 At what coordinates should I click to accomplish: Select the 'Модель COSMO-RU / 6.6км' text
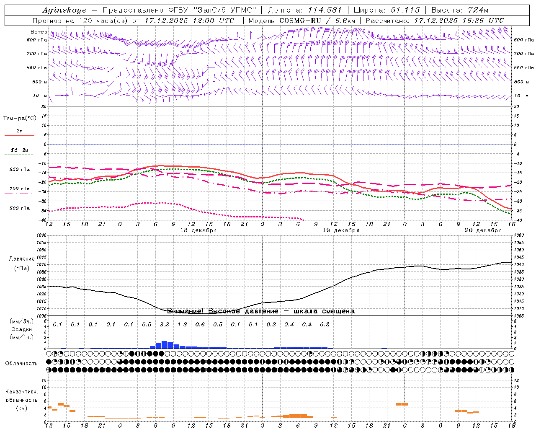(x=302, y=21)
